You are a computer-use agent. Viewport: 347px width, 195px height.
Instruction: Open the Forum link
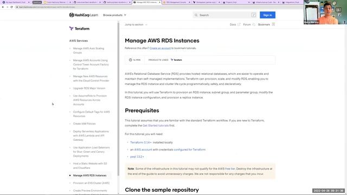[x=249, y=24]
